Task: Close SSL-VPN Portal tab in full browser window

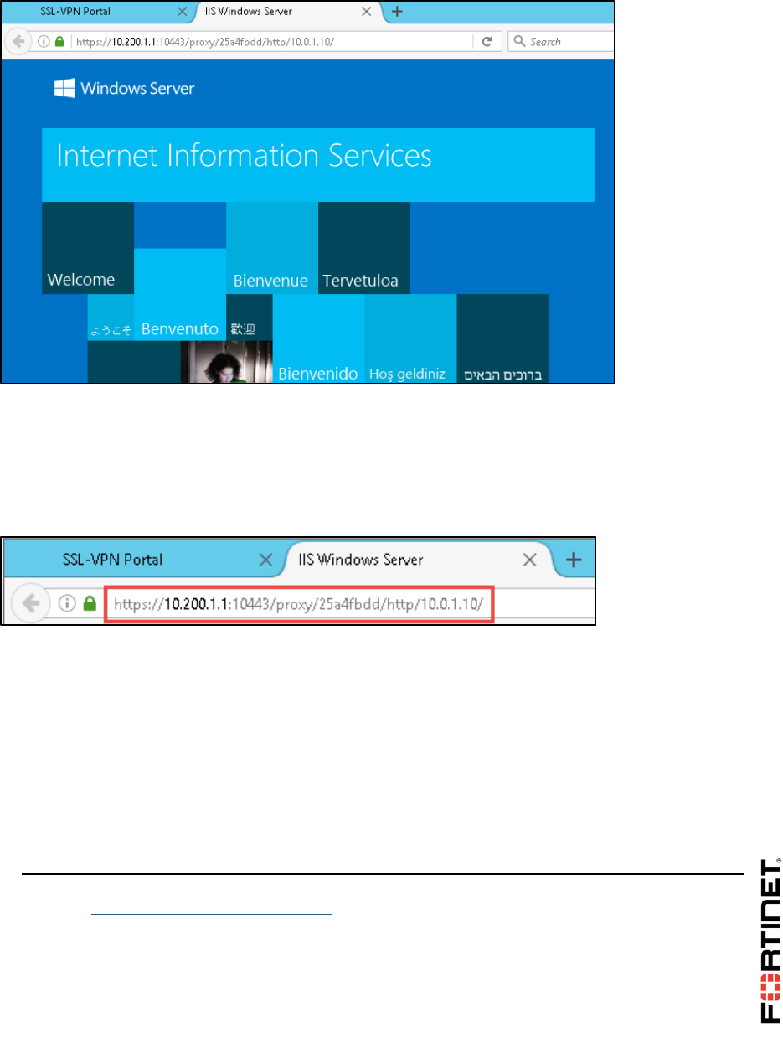Action: [x=182, y=12]
